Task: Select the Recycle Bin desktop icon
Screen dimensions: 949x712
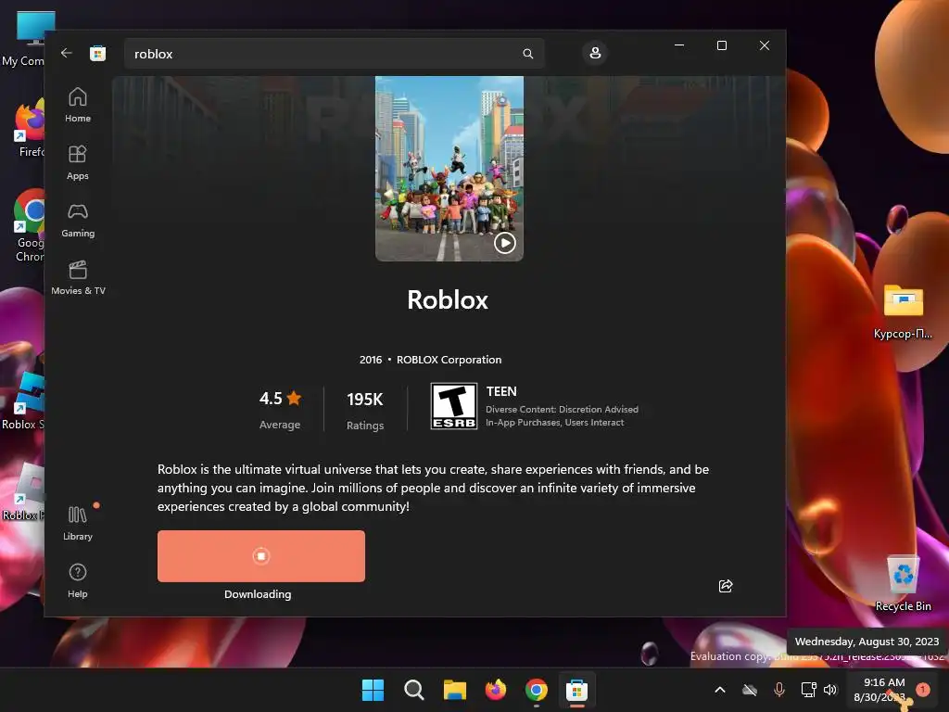Action: pos(903,582)
